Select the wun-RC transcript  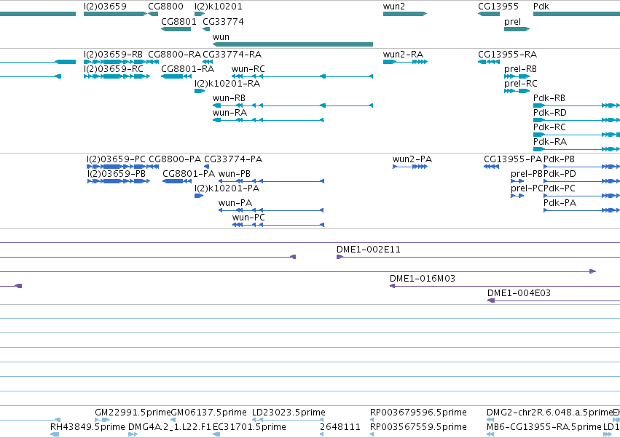click(302, 76)
